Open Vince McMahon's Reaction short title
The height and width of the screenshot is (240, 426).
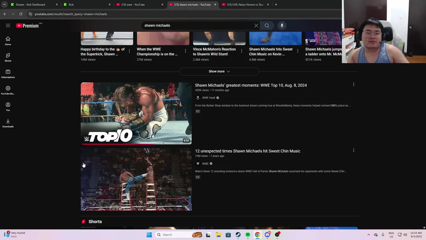click(214, 52)
